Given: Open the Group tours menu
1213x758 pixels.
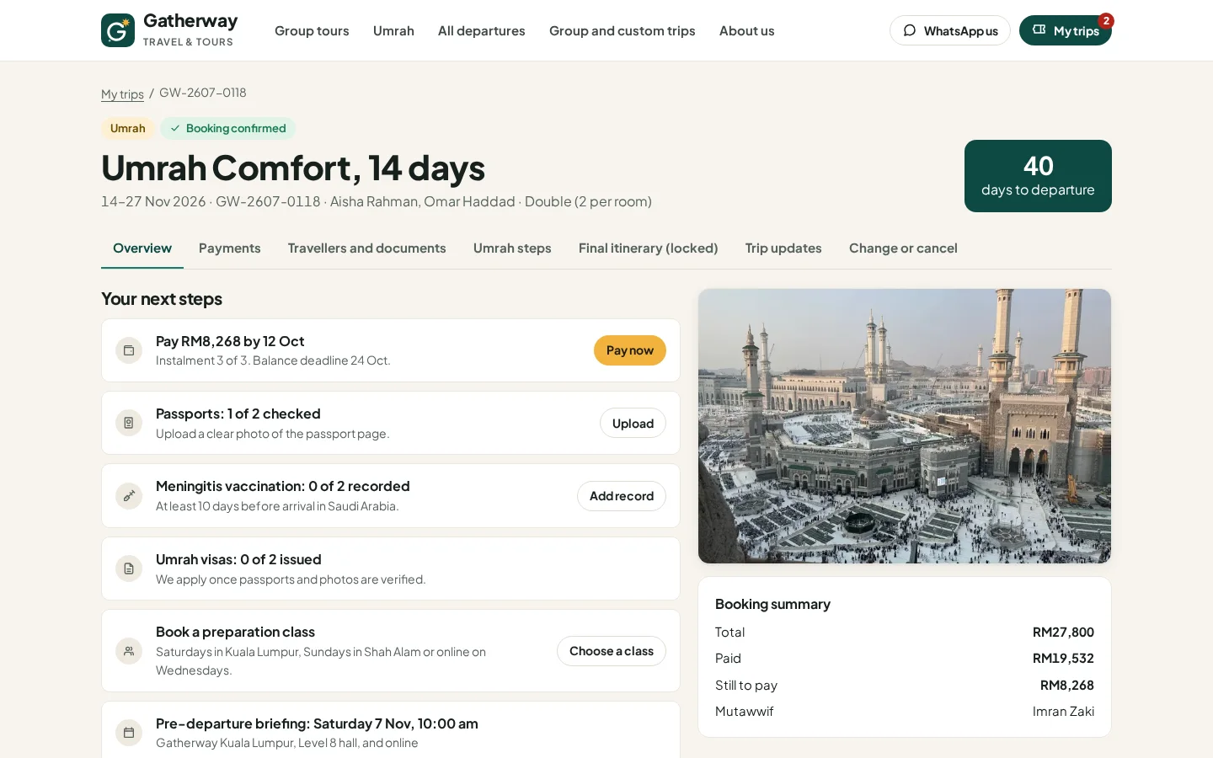Looking at the screenshot, I should [312, 30].
